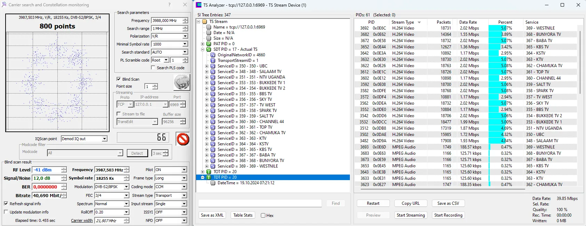The image size is (586, 226).
Task: Click the Find search text field
Action: click(x=260, y=203)
